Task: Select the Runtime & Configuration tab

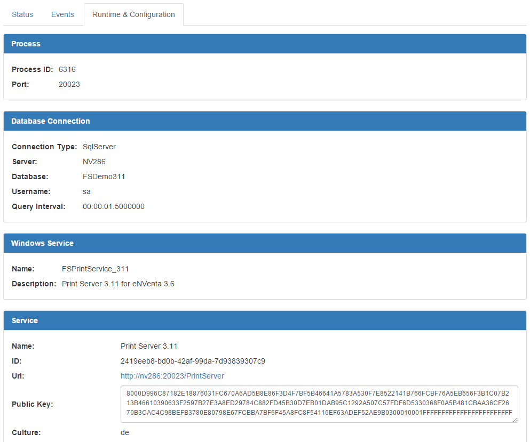Action: pyautogui.click(x=133, y=14)
